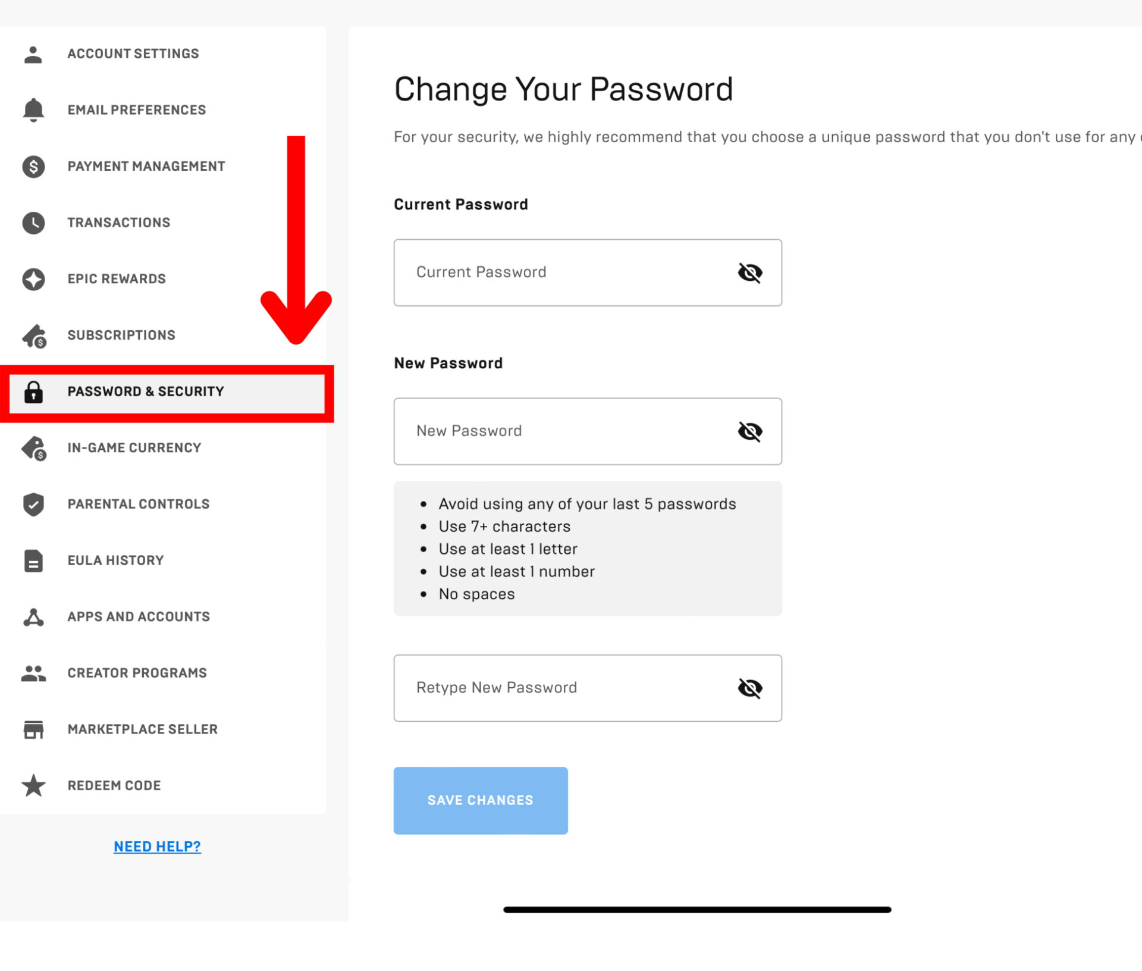Reveal the Retype New Password entry
Image resolution: width=1142 pixels, height=971 pixels.
tap(749, 688)
